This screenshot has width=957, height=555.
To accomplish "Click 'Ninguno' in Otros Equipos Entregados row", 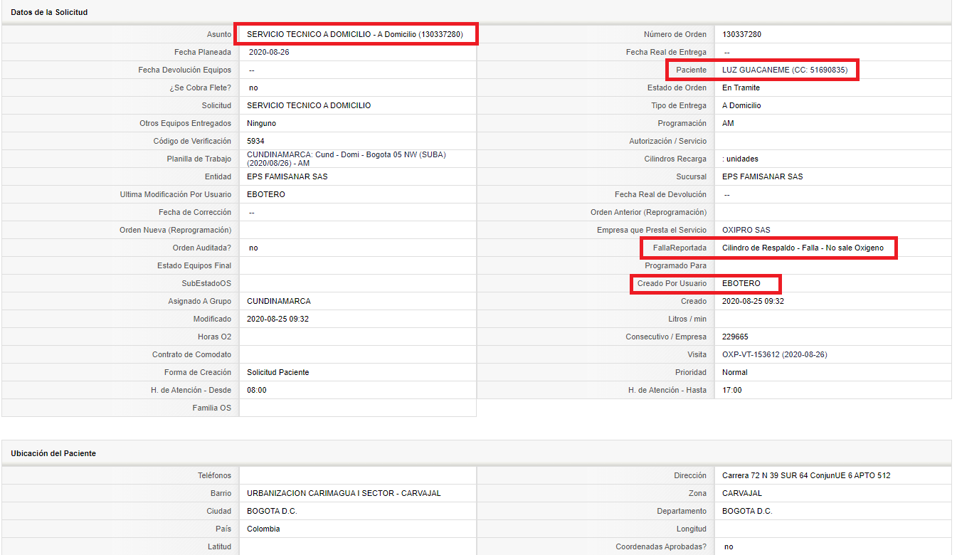I will [261, 123].
